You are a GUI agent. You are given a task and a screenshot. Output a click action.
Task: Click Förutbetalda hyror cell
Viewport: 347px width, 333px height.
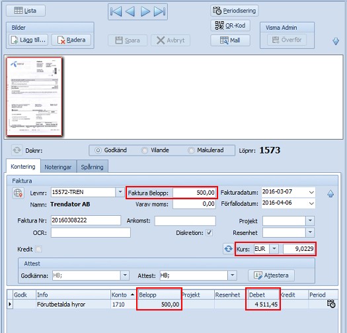click(73, 305)
